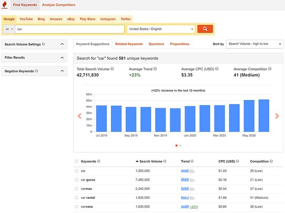This screenshot has height=213, width=285.
Task: Open the All search type dropdown
Action: (9, 29)
